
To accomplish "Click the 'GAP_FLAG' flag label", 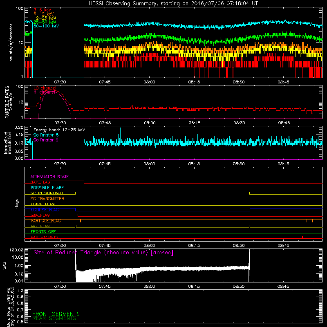I will [x=40, y=182].
